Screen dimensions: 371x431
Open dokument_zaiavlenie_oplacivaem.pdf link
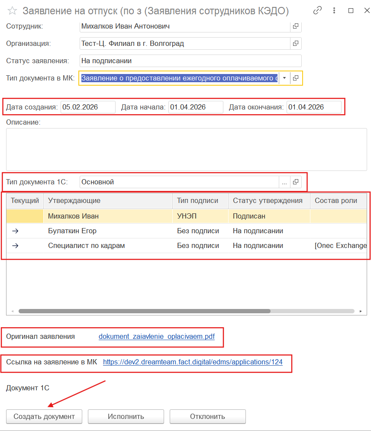coord(156,337)
